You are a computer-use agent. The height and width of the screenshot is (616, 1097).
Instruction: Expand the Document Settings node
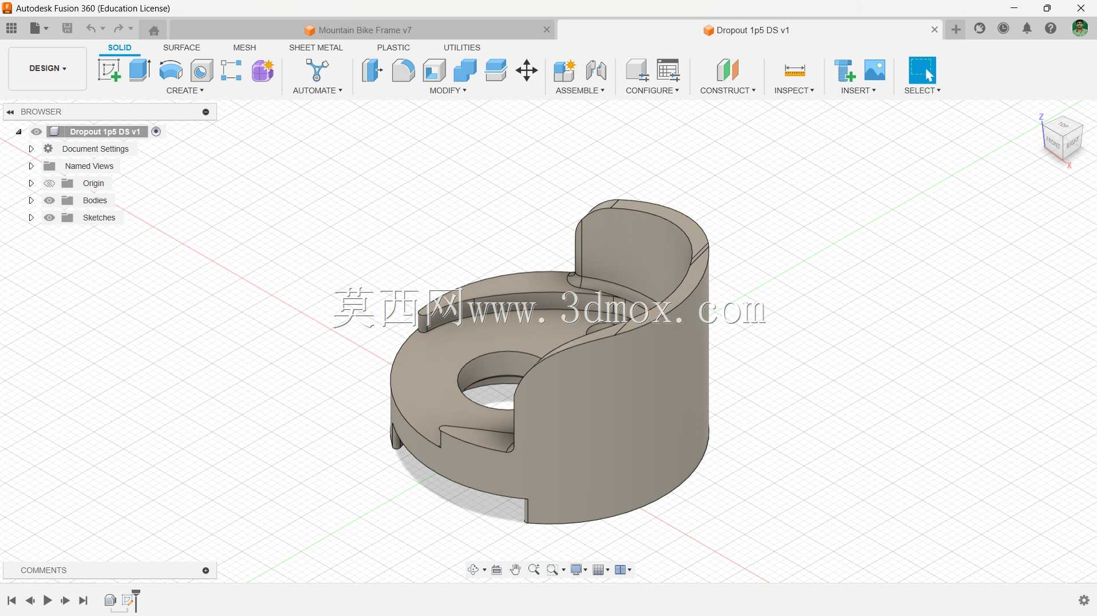(x=31, y=149)
